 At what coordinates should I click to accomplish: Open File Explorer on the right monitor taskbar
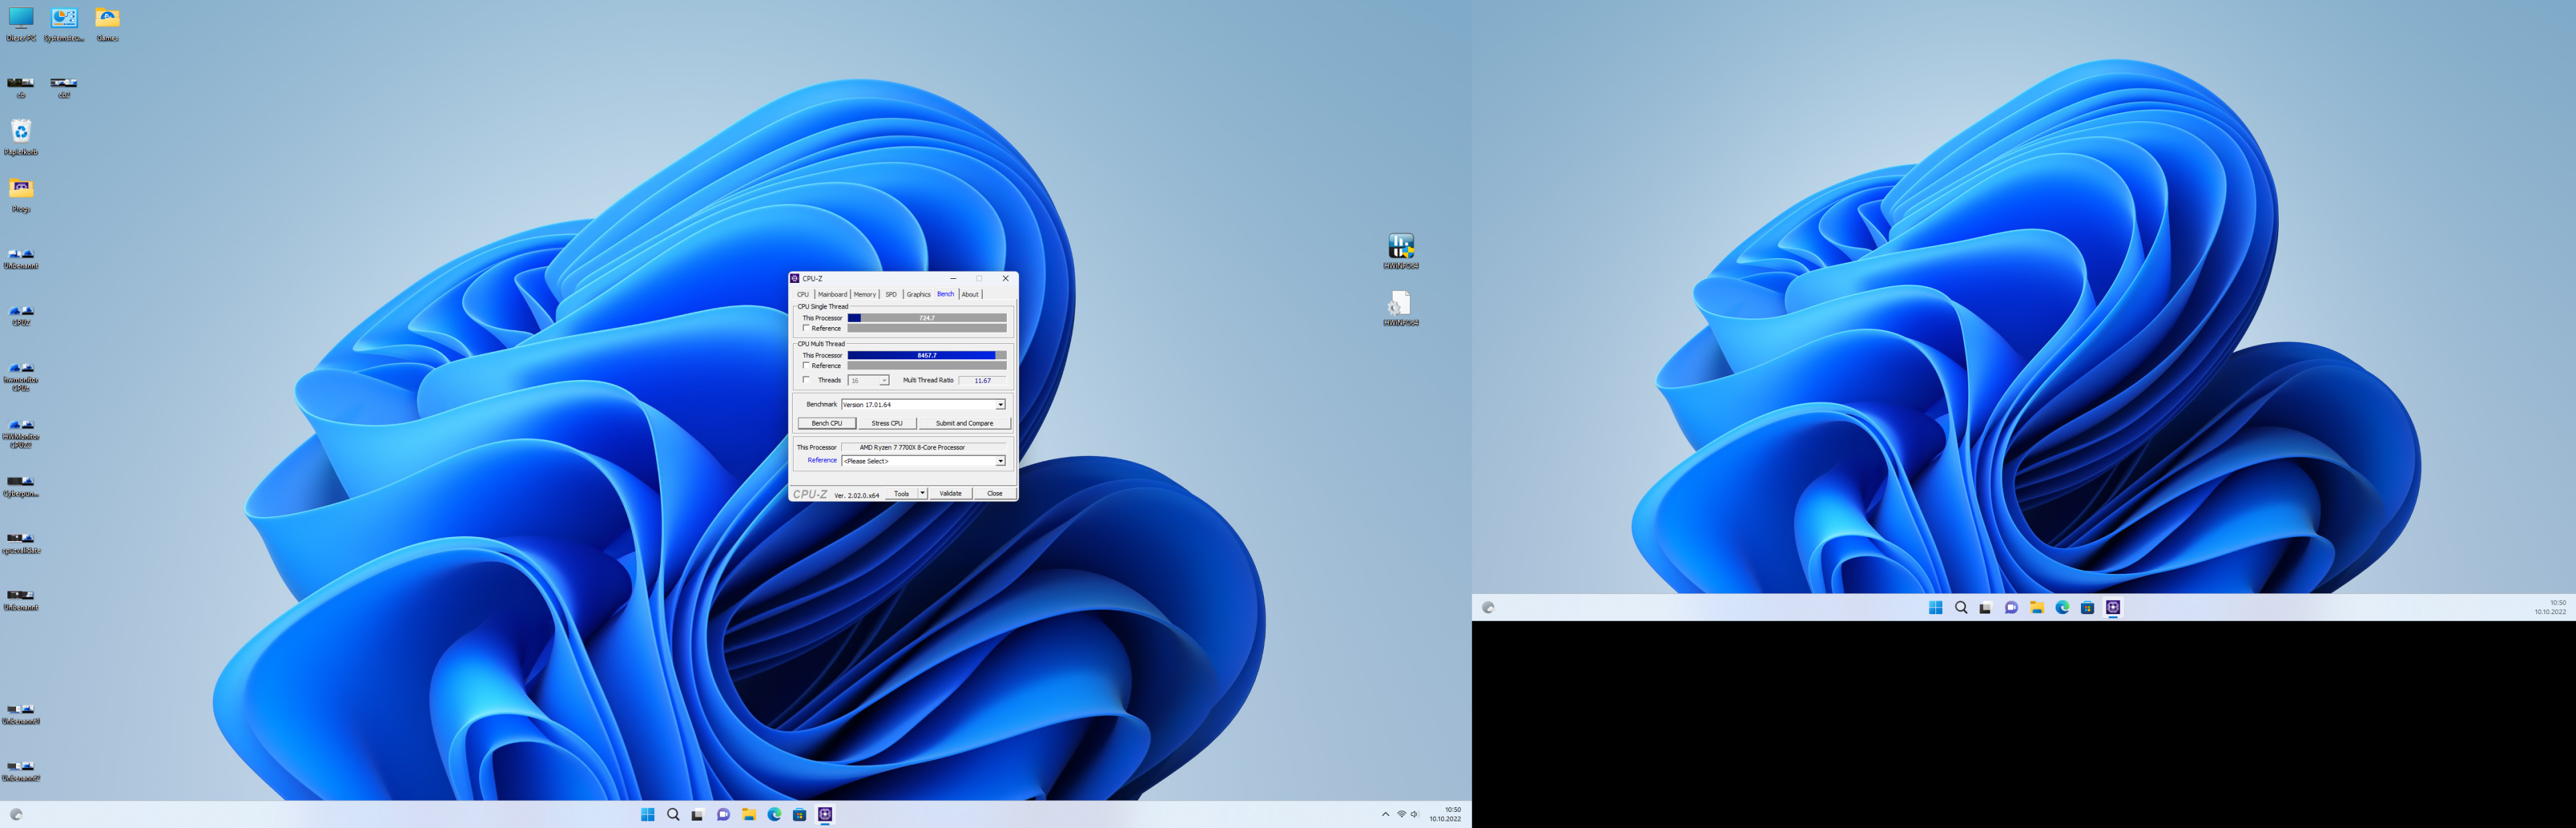tap(2036, 607)
